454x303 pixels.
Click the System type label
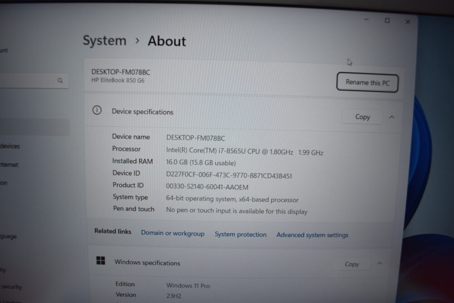[130, 197]
